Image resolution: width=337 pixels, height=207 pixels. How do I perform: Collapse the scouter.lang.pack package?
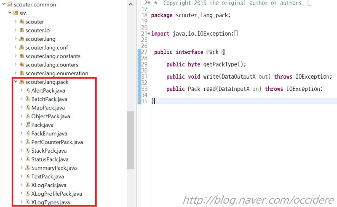click(x=16, y=82)
